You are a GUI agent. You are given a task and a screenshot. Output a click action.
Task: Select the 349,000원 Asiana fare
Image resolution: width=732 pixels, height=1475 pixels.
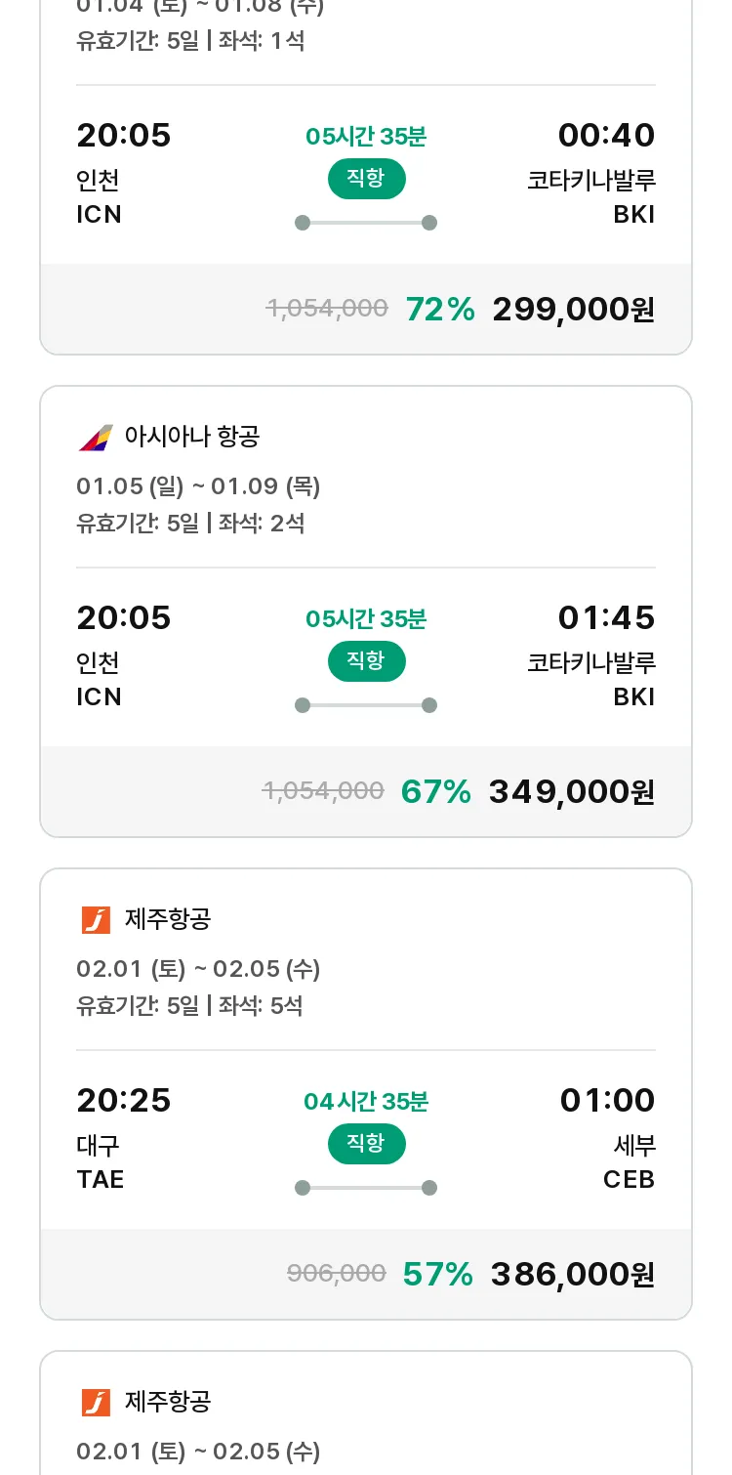(571, 792)
